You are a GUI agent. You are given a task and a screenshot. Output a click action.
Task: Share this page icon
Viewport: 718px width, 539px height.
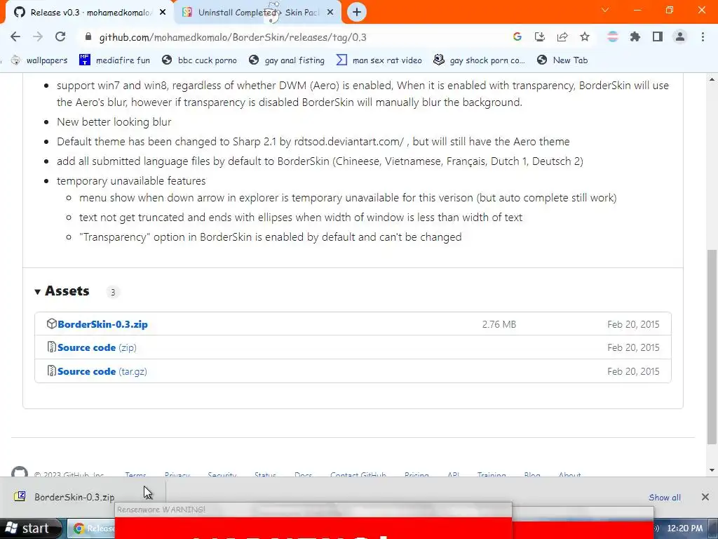point(562,36)
